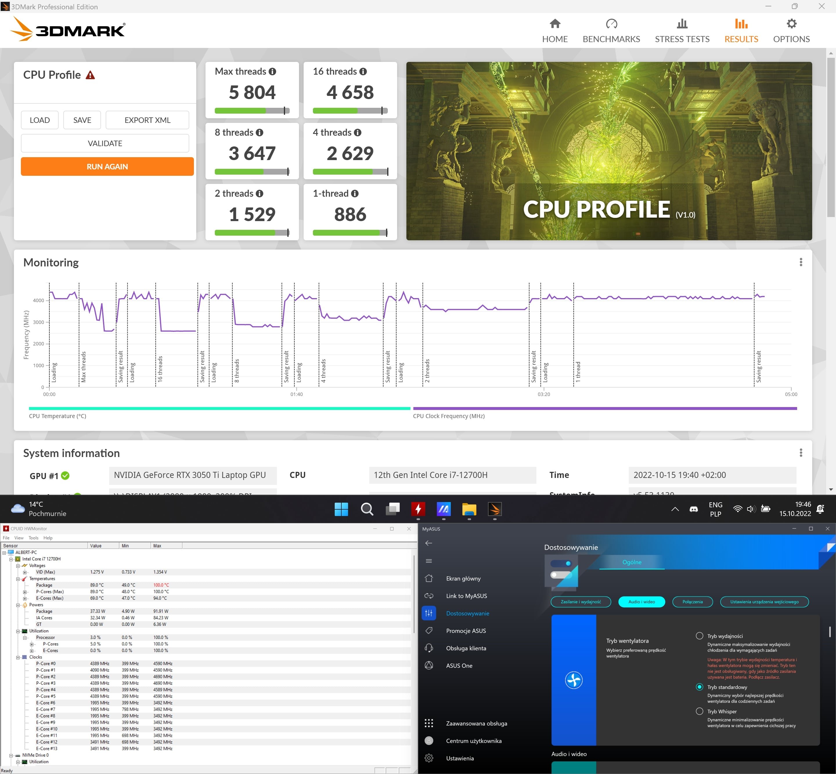The height and width of the screenshot is (774, 836).
Task: Open File Explorer from the taskbar
Action: pos(469,509)
